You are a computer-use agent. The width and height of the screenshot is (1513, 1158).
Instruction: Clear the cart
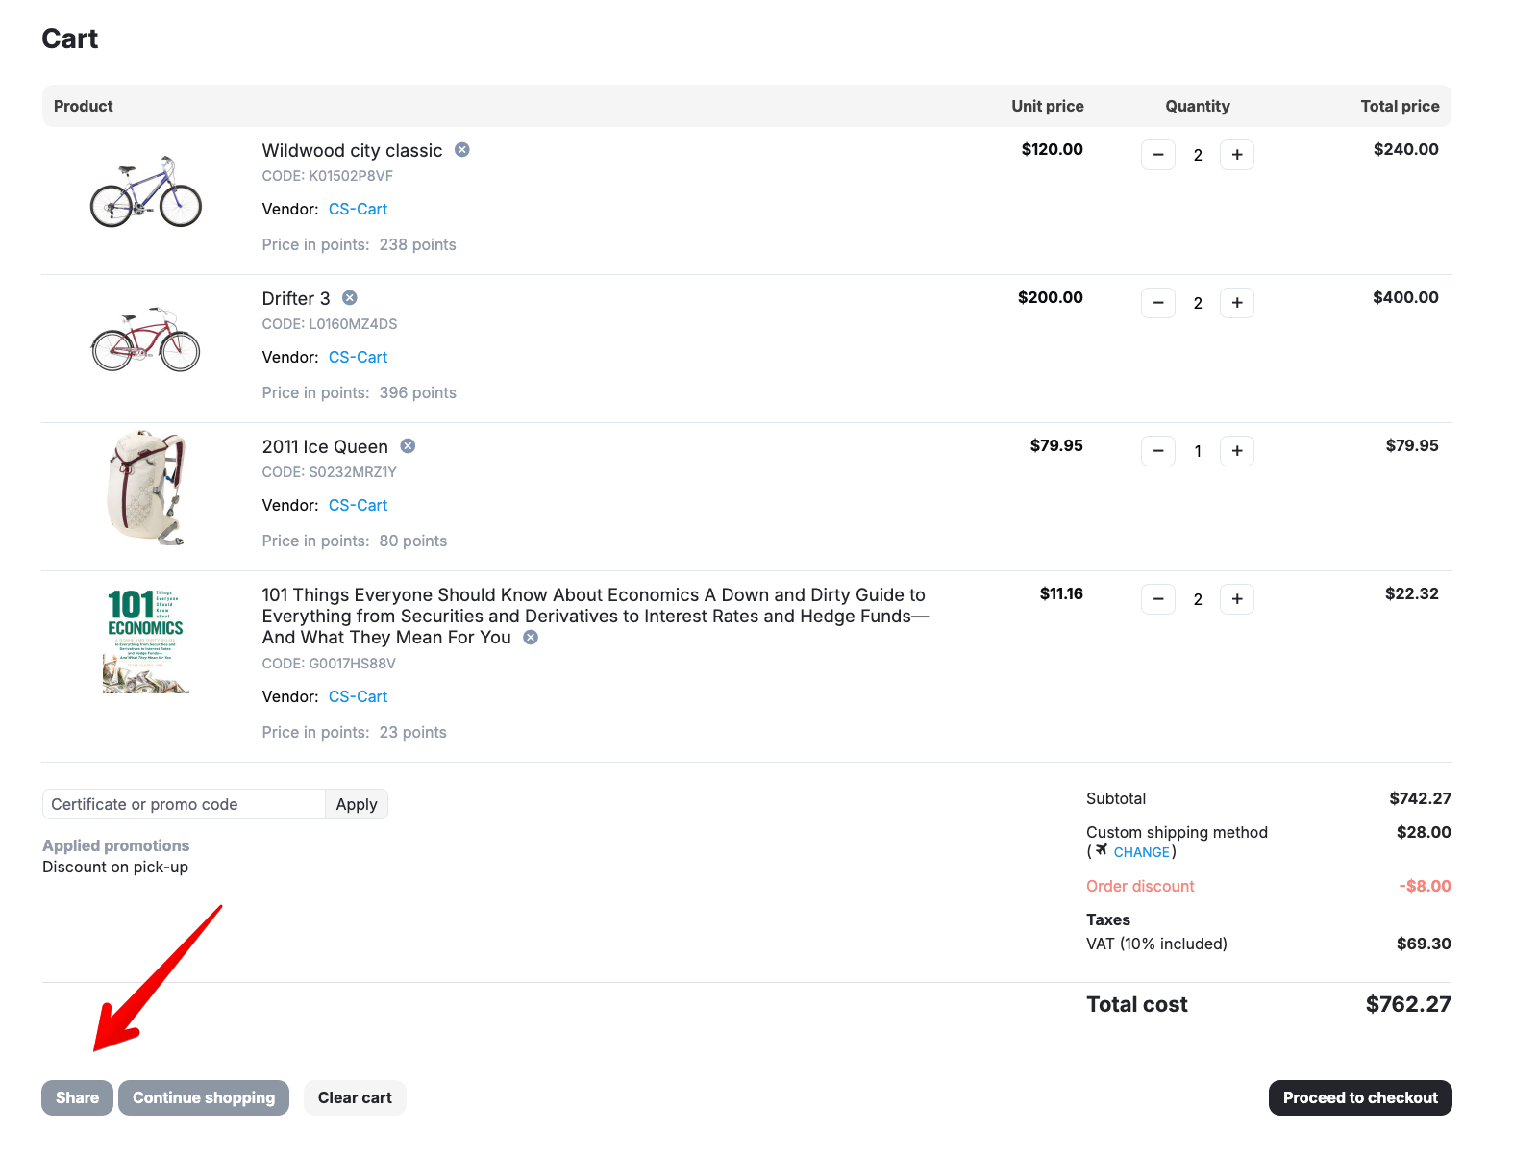355,1098
